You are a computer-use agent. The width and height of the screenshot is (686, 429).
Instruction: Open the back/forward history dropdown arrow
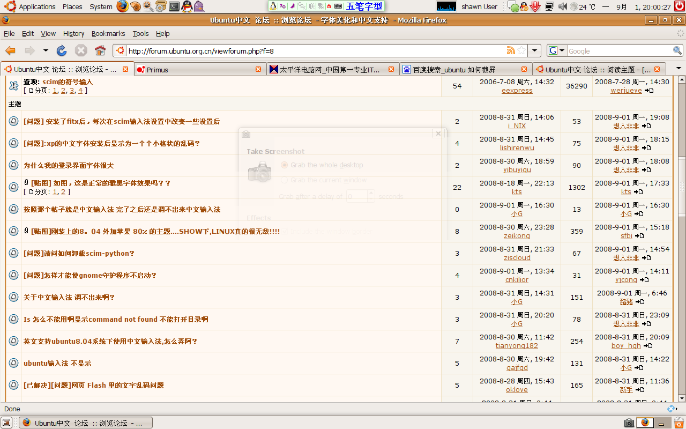46,50
